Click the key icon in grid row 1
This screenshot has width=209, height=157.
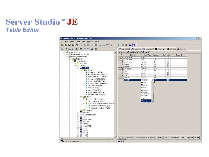tap(120, 58)
